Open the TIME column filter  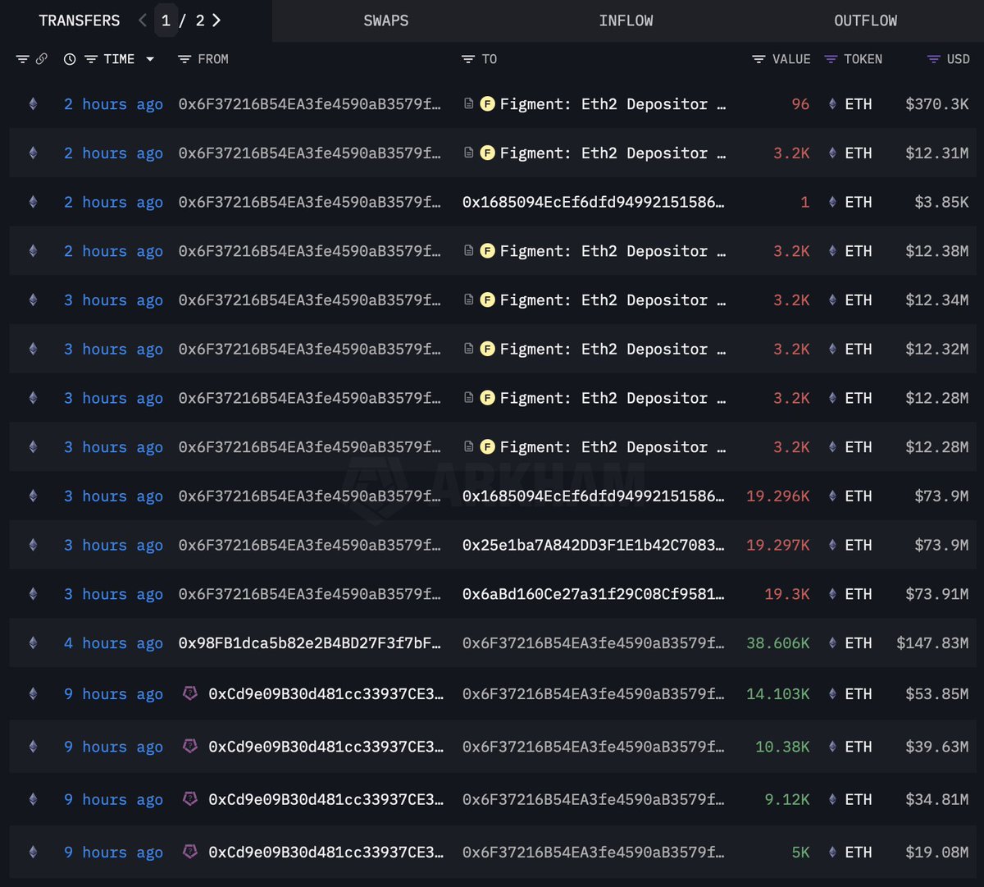tap(91, 59)
